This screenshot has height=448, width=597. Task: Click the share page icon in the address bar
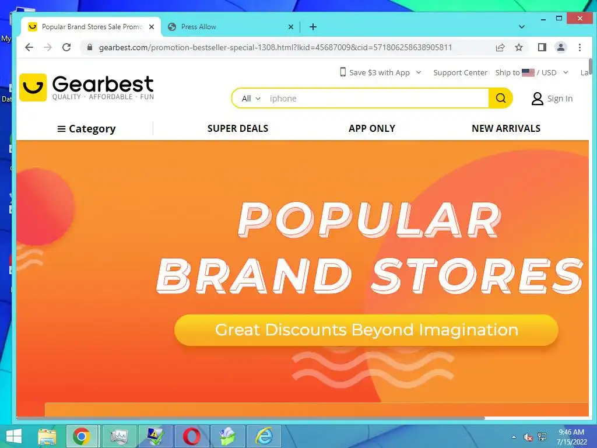click(500, 47)
